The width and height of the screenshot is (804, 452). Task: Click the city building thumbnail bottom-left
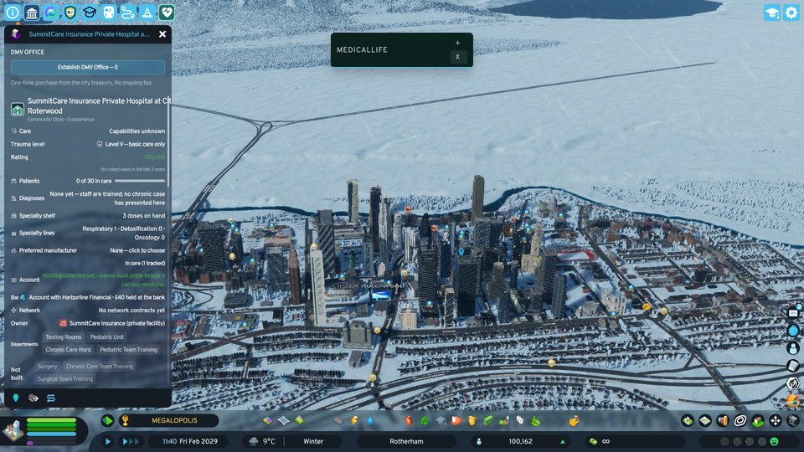point(13,429)
